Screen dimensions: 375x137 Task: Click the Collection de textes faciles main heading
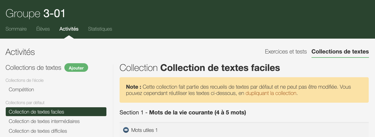coord(200,68)
